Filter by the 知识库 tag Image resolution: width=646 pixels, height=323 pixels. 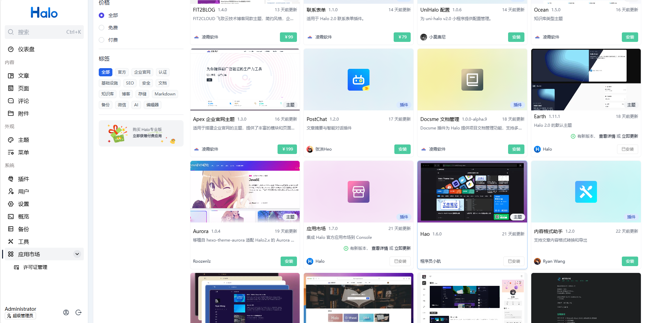(108, 94)
